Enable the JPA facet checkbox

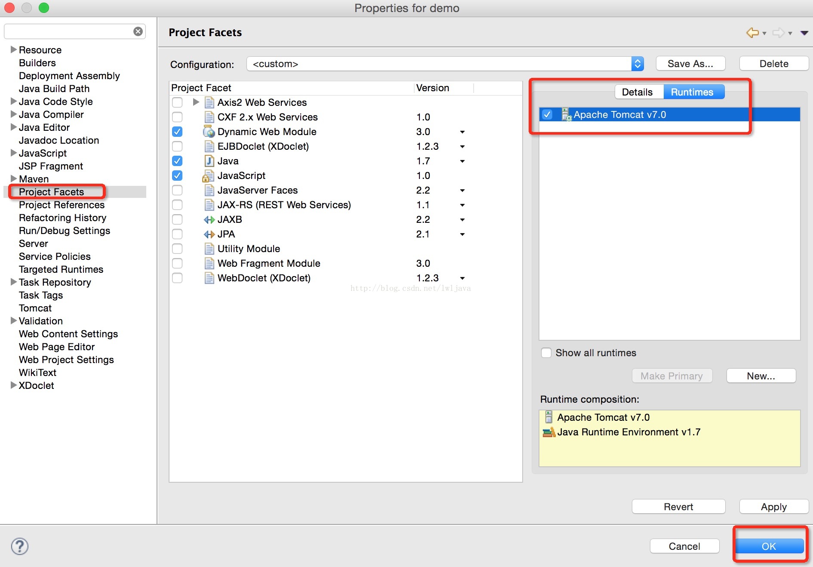pos(177,234)
